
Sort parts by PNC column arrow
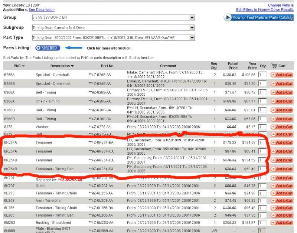[23, 66]
